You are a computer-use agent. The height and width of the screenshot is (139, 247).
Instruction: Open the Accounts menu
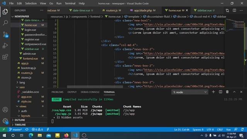pyautogui.click(x=5, y=110)
